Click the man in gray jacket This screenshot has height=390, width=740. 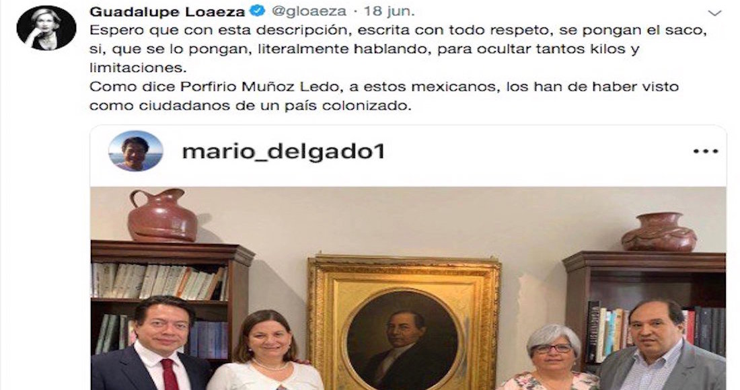pos(661,346)
